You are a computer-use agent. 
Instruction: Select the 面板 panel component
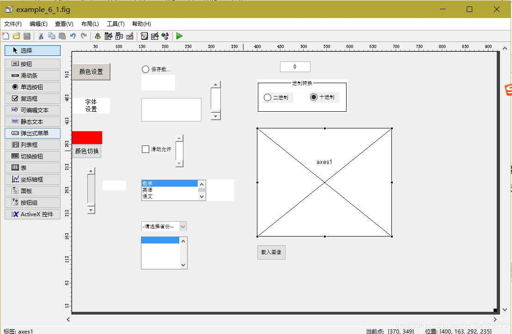pyautogui.click(x=33, y=191)
